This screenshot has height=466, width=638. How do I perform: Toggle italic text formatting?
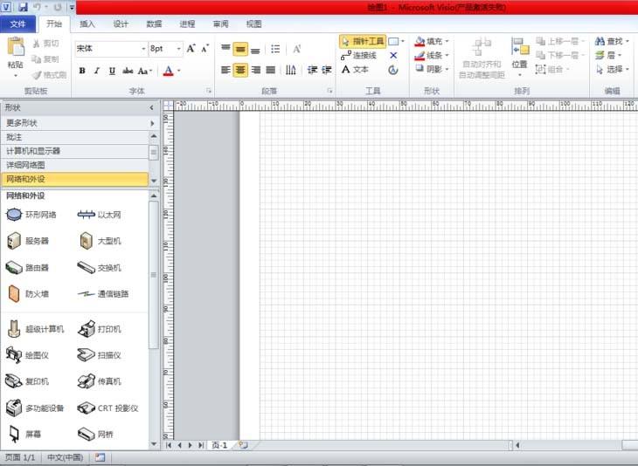97,71
